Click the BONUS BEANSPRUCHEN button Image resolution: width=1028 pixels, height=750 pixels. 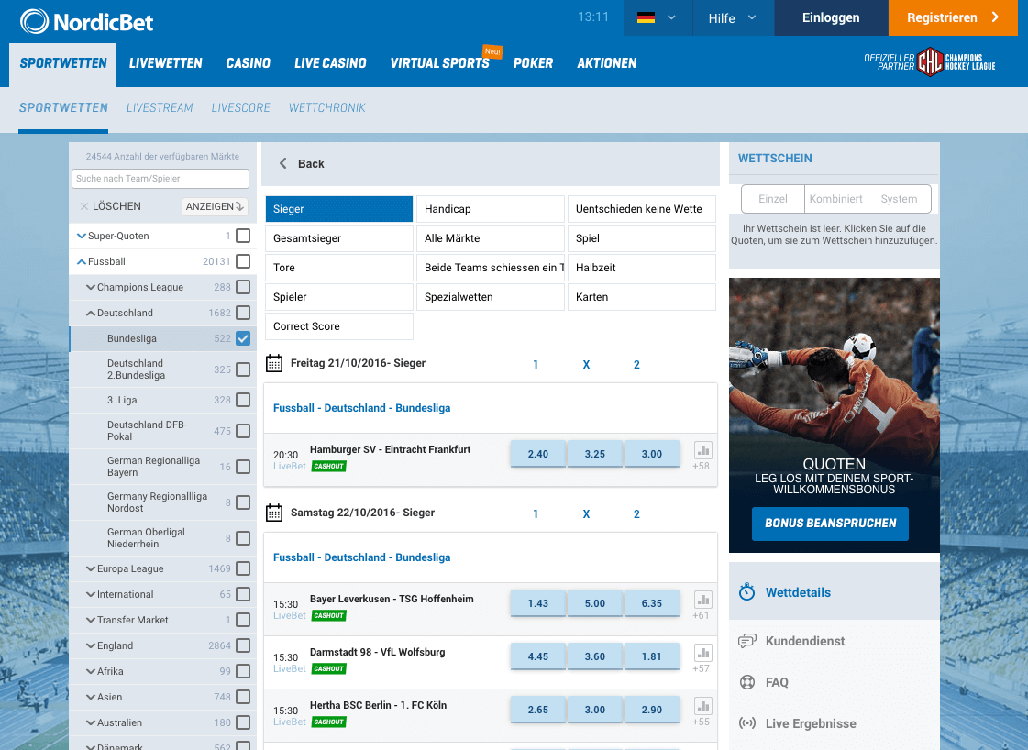click(830, 524)
